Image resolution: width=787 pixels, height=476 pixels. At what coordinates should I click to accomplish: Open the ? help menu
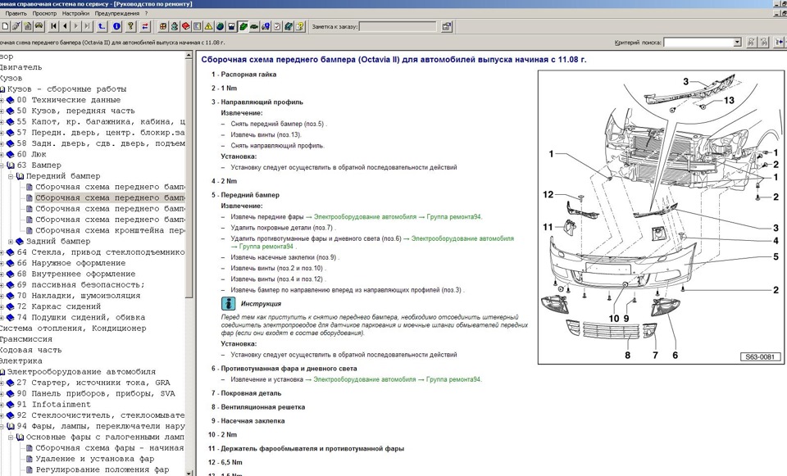(146, 14)
